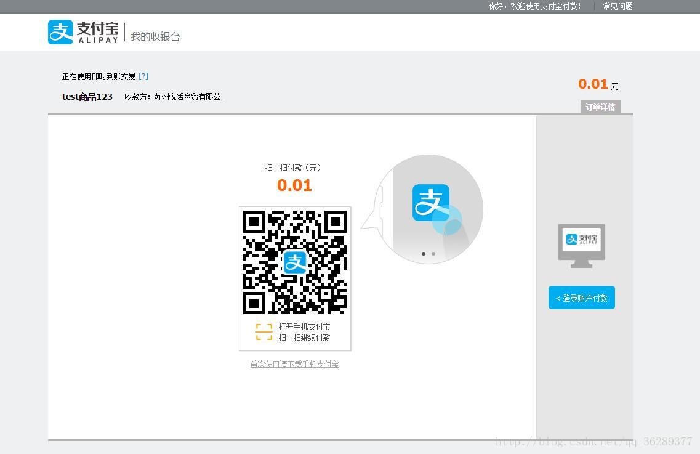
Task: Click the product name test商品123
Action: 87,97
